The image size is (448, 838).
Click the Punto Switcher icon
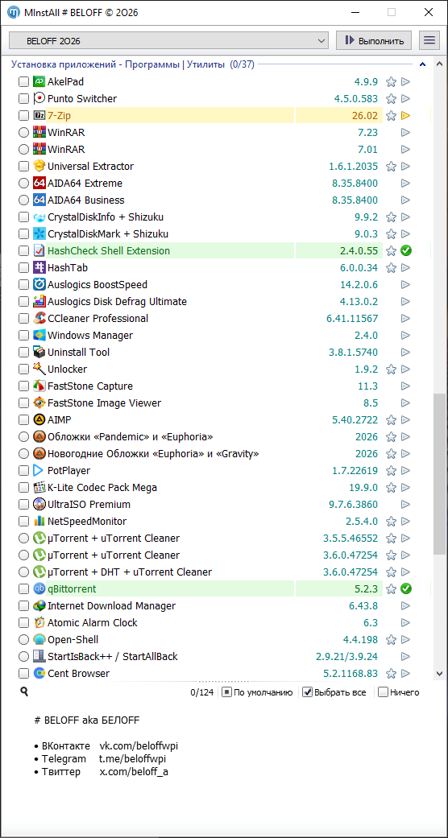[x=39, y=99]
